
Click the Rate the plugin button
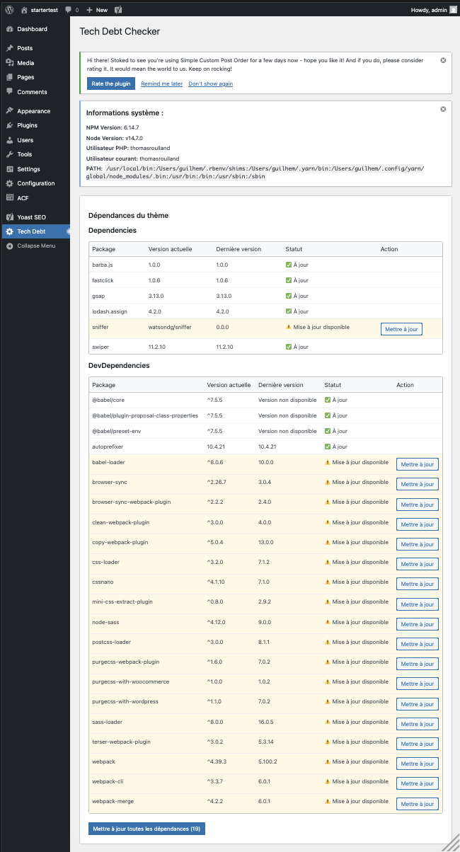pos(111,84)
